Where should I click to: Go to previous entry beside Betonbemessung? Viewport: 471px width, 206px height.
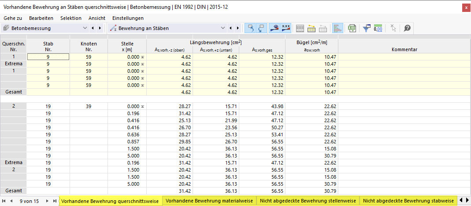coord(93,28)
